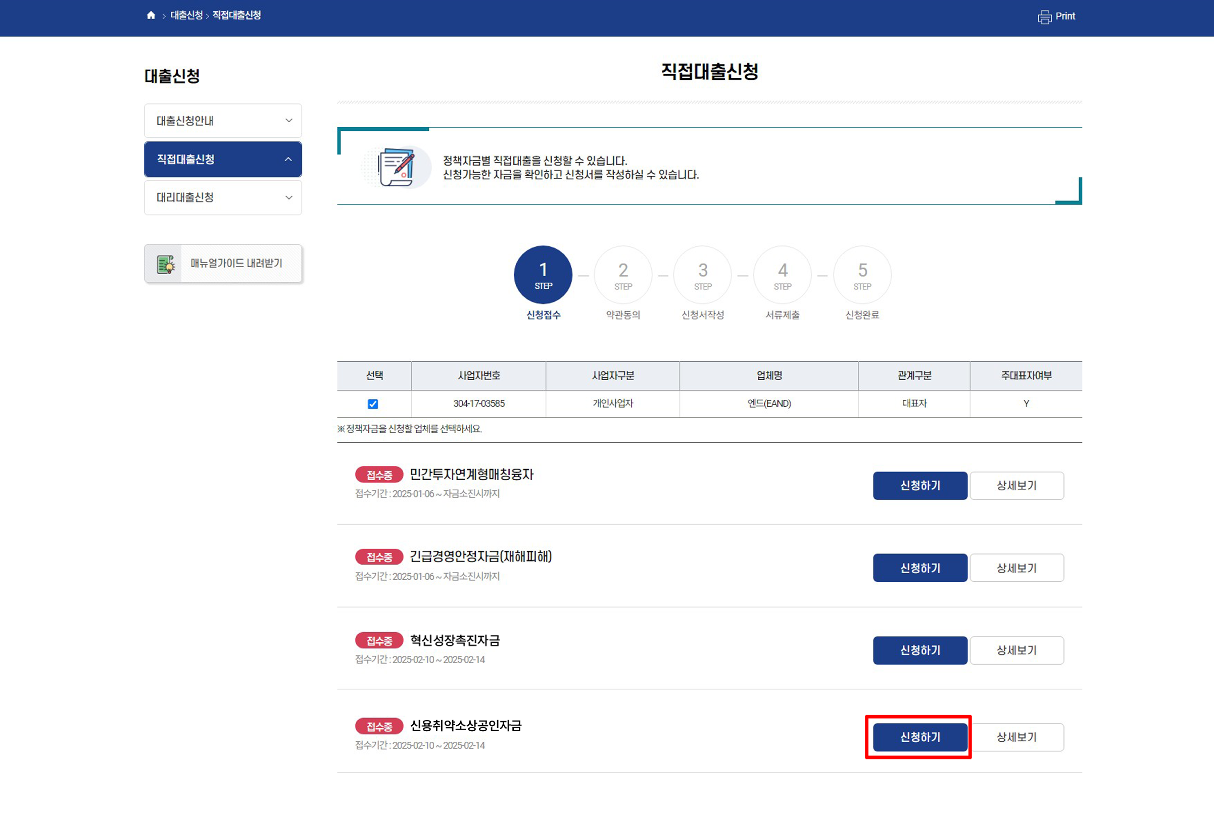Click the step 2 약관동의 circle
Image resolution: width=1214 pixels, height=815 pixels.
(x=622, y=274)
